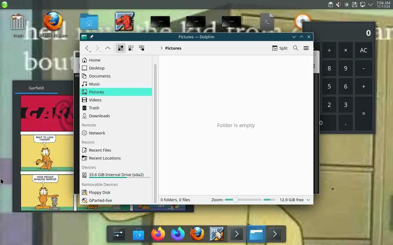Viewport: 393px width, 245px height.
Task: Open the brightness tray icon
Action: [346, 5]
